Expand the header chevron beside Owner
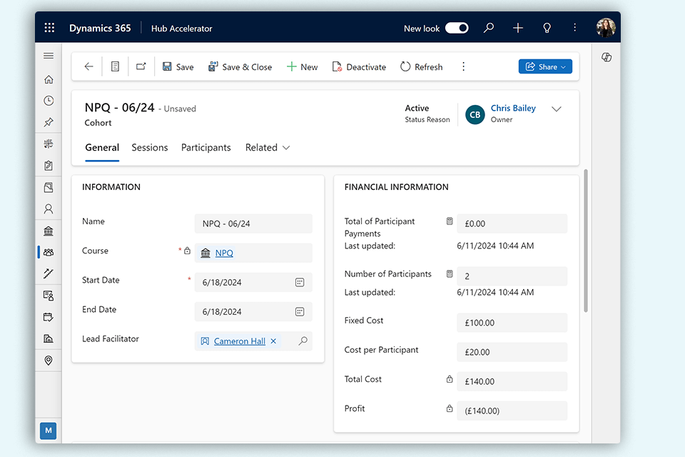 557,109
